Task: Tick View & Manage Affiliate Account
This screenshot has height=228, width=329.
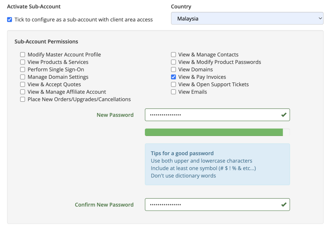Action: (x=23, y=92)
